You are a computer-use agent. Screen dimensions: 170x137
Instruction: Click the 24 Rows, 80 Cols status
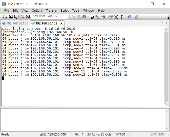99,134
